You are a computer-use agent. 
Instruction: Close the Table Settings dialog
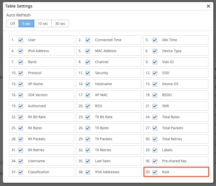pyautogui.click(x=208, y=6)
